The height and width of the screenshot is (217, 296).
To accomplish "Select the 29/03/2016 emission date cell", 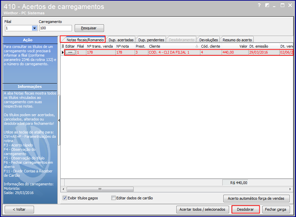I will (264, 52).
